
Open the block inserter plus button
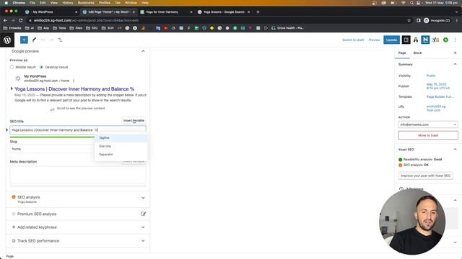pos(24,40)
